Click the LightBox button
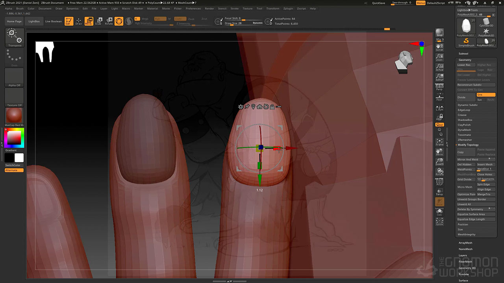 [x=34, y=21]
